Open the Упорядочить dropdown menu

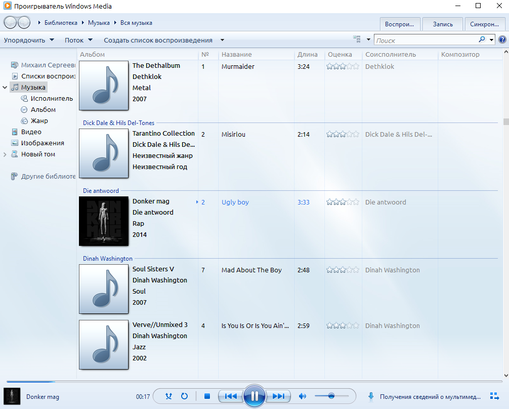(29, 40)
